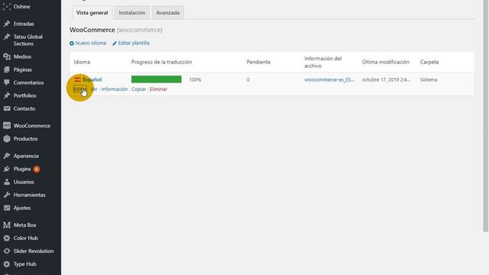Image resolution: width=489 pixels, height=275 pixels.
Task: Click the Información del archivo header
Action: [323, 62]
